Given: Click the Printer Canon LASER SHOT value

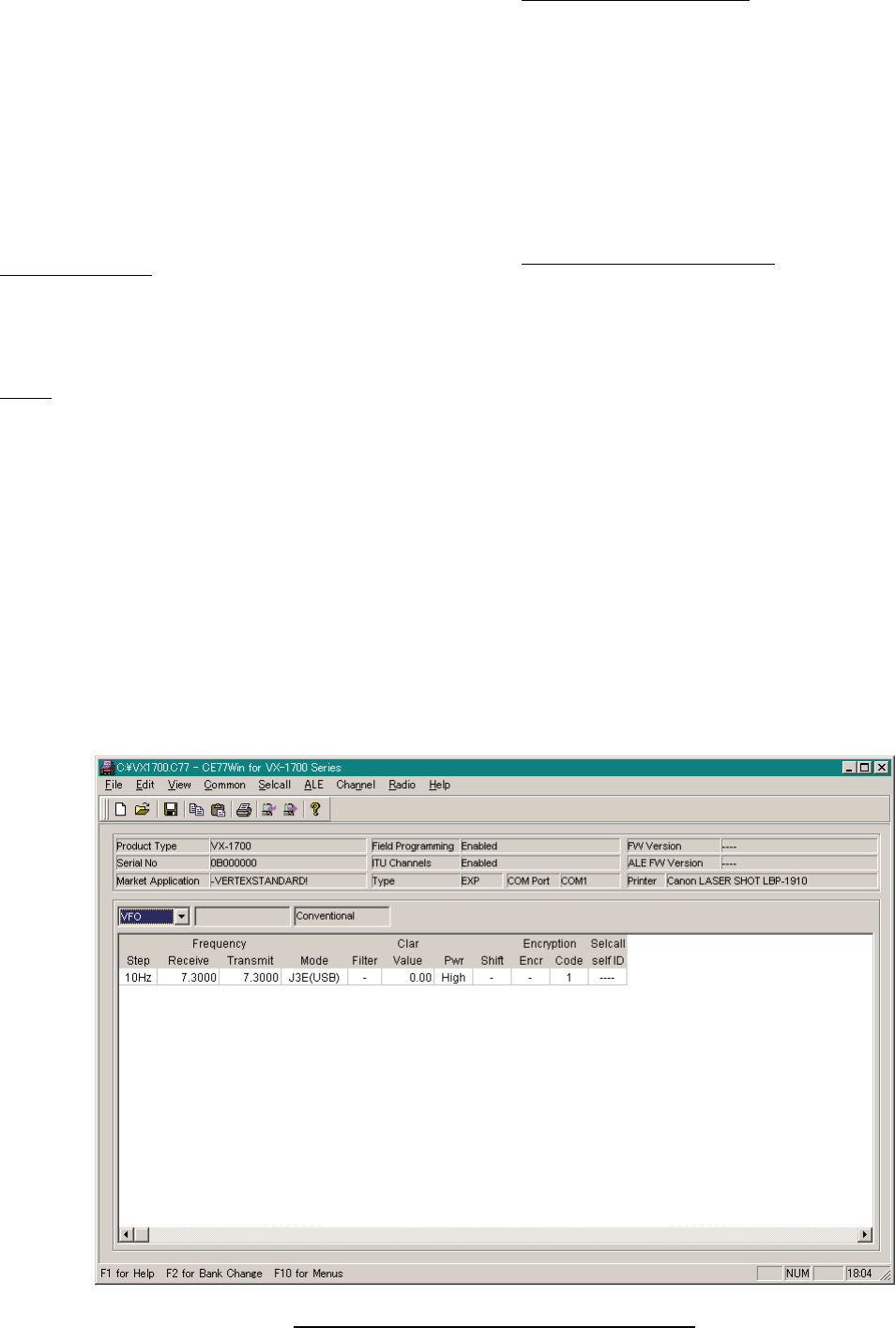Looking at the screenshot, I should click(x=771, y=880).
